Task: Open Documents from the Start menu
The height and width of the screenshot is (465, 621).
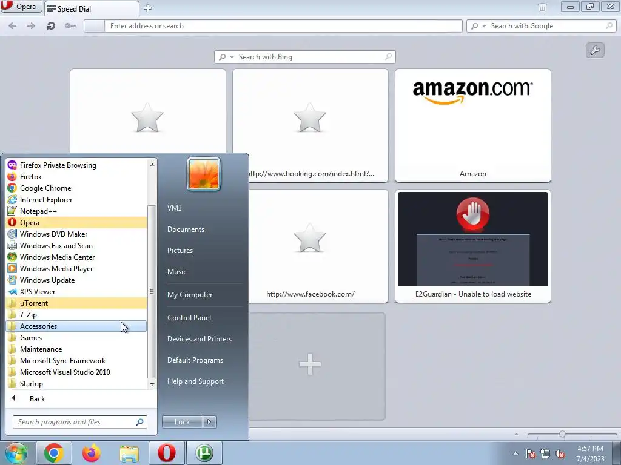Action: [x=186, y=229]
